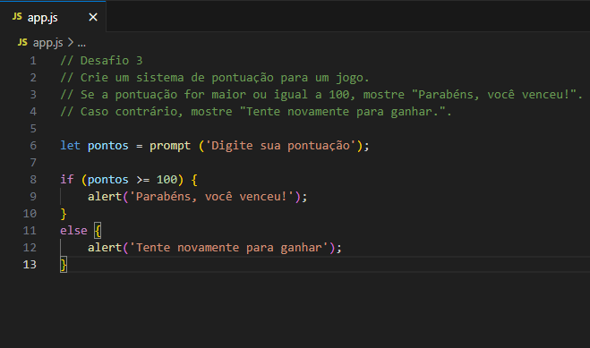Click 'pontos' inside the if condition
The width and height of the screenshot is (590, 348).
coord(108,180)
